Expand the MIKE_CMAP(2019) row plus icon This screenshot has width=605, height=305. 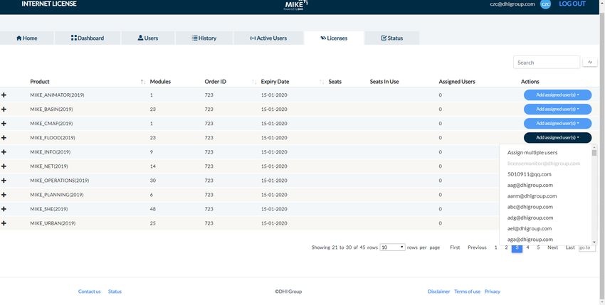[4, 124]
